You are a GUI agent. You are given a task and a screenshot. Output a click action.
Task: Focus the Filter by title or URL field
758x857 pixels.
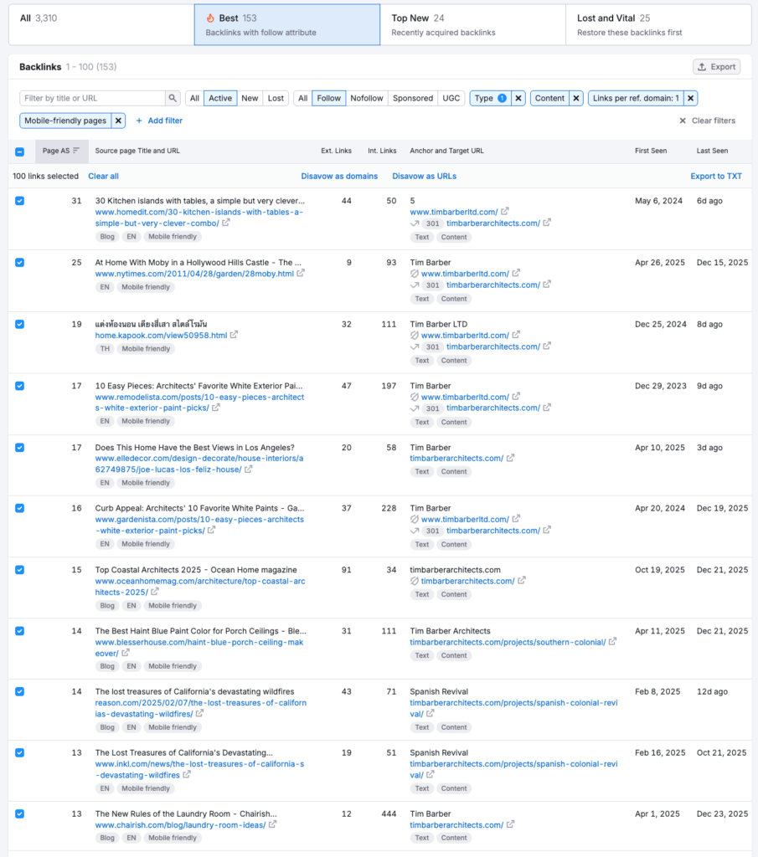(92, 98)
